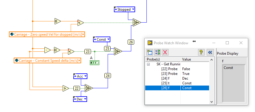Click the less-than comparator feeding the Stopped select

coord(81,23)
